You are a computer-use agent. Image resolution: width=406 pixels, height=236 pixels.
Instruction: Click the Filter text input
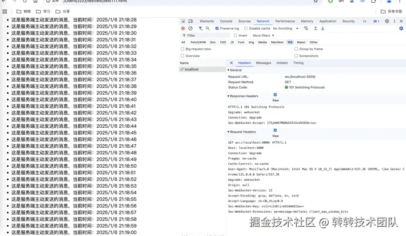[x=206, y=35]
